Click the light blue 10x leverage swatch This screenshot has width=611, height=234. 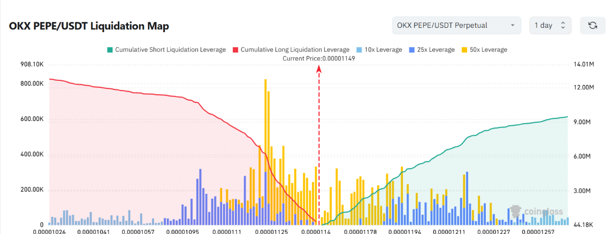coord(359,50)
